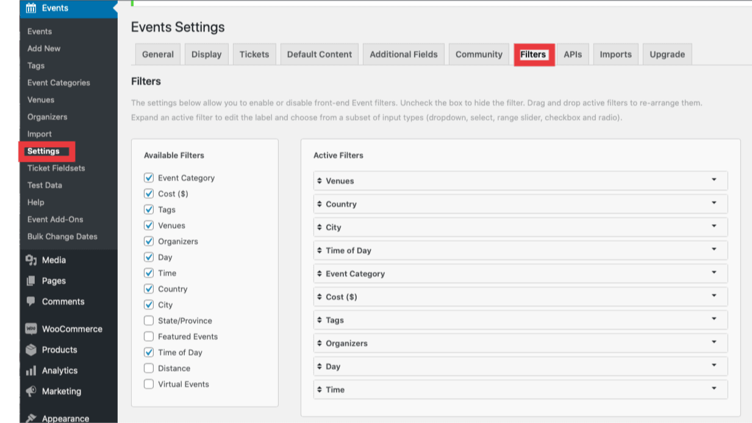Screen dimensions: 752x423
Task: Open the Display tab
Action: pos(206,54)
